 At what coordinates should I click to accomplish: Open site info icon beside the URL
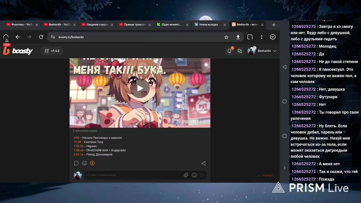53,37
